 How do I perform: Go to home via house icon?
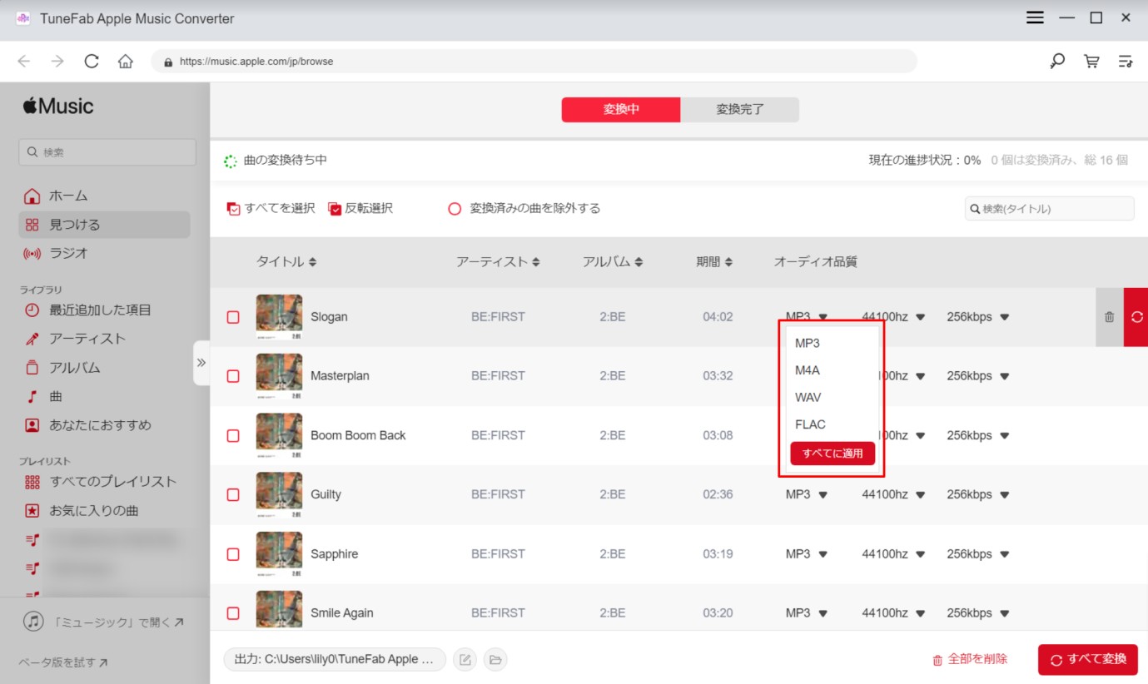click(126, 62)
